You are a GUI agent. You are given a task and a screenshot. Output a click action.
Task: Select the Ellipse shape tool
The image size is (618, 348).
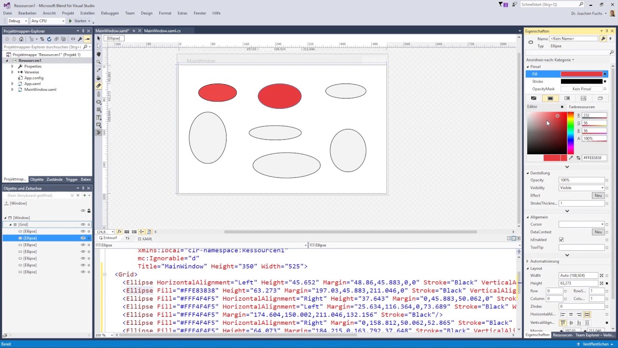tap(98, 102)
